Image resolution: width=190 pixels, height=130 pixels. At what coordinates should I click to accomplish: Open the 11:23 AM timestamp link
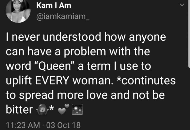[x=23, y=125]
